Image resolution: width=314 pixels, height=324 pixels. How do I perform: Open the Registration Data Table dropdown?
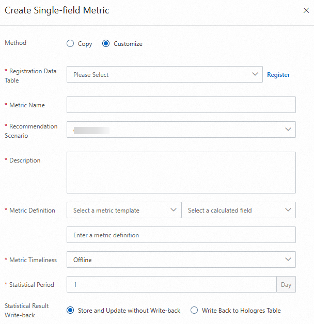160,74
